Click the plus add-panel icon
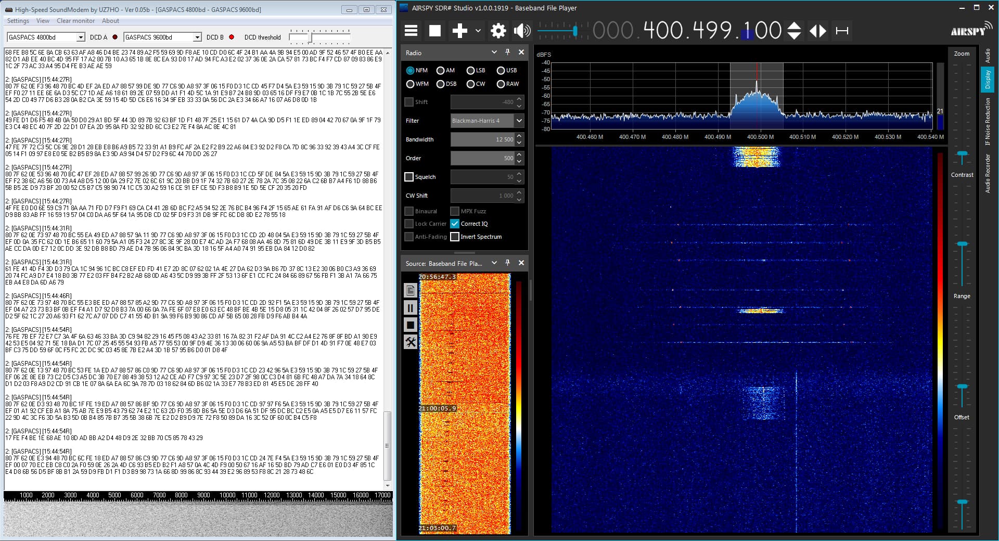The height and width of the screenshot is (541, 999). tap(459, 31)
